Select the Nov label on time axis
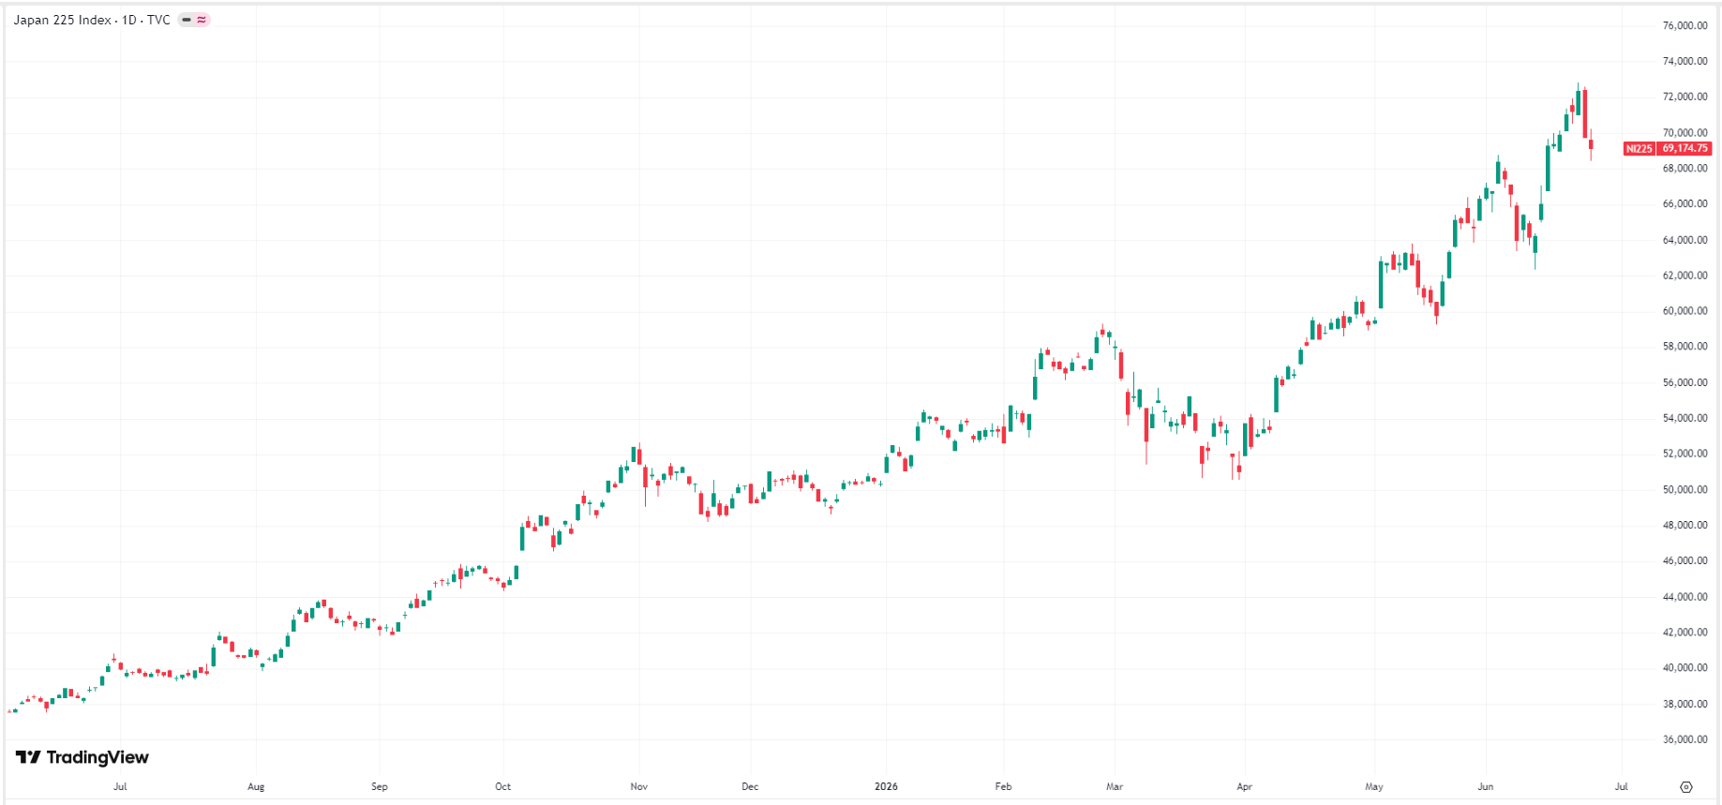The image size is (1722, 805). pyautogui.click(x=639, y=786)
